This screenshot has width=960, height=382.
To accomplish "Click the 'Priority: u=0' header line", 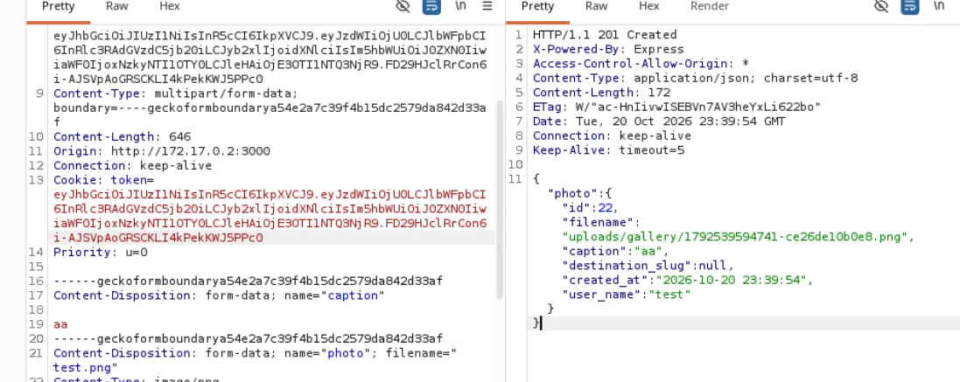I will [x=101, y=253].
